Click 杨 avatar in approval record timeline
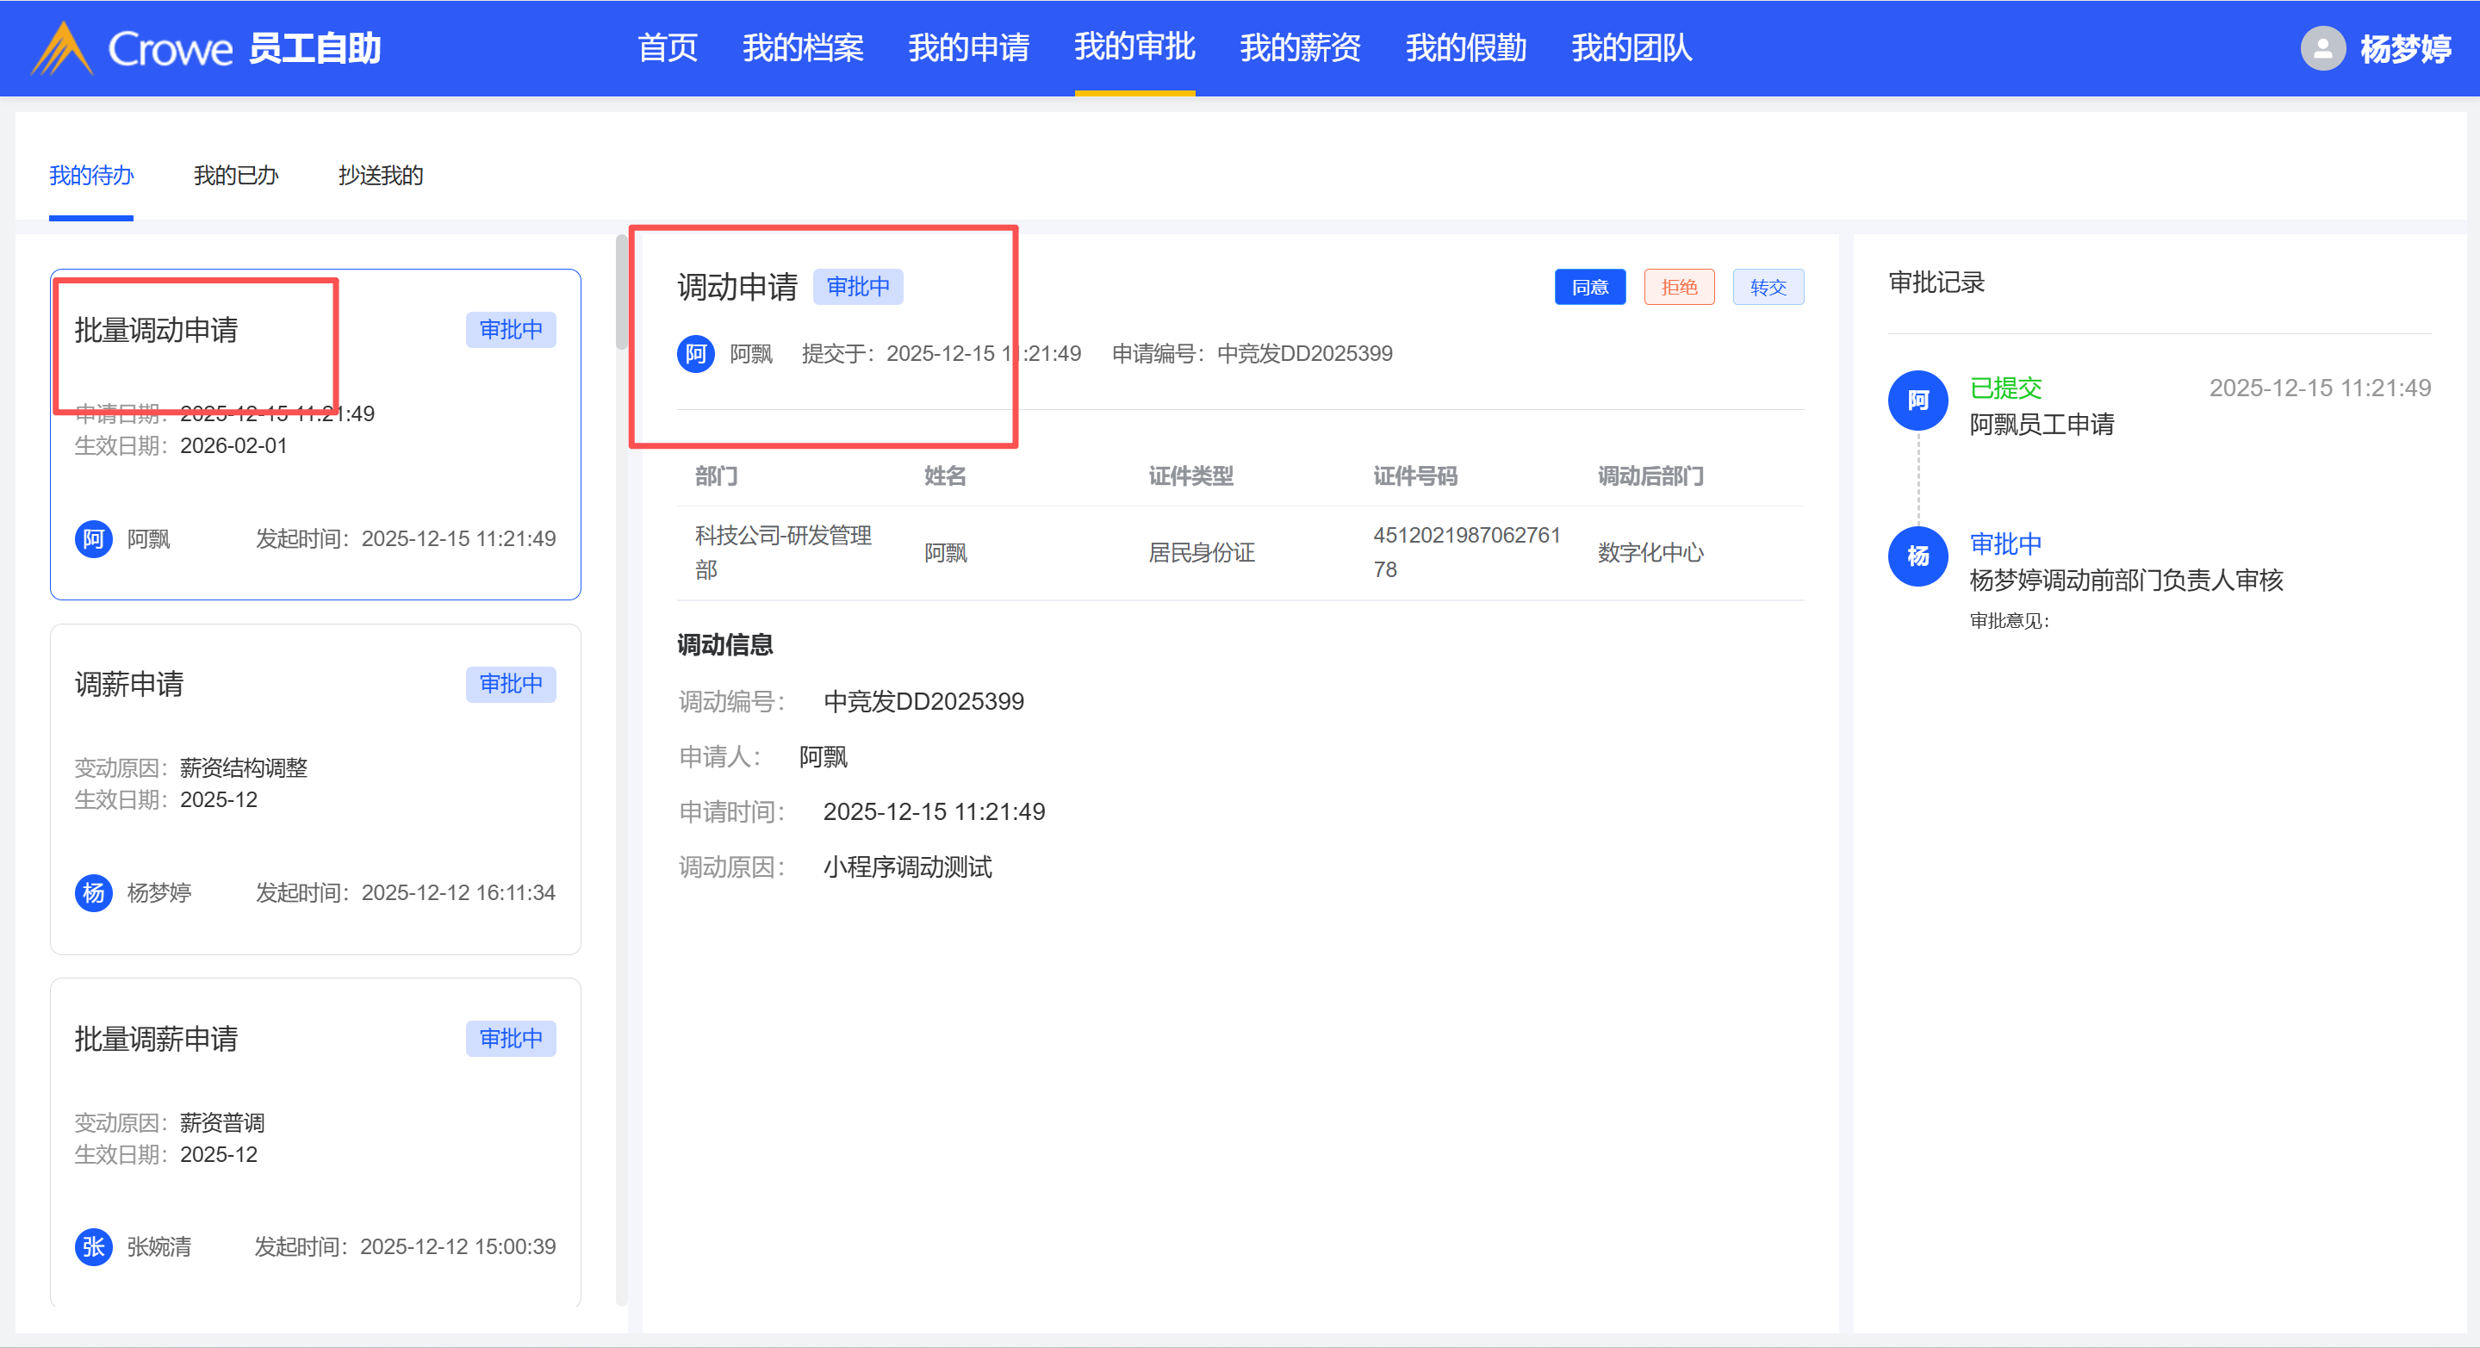Image resolution: width=2480 pixels, height=1348 pixels. click(1917, 556)
